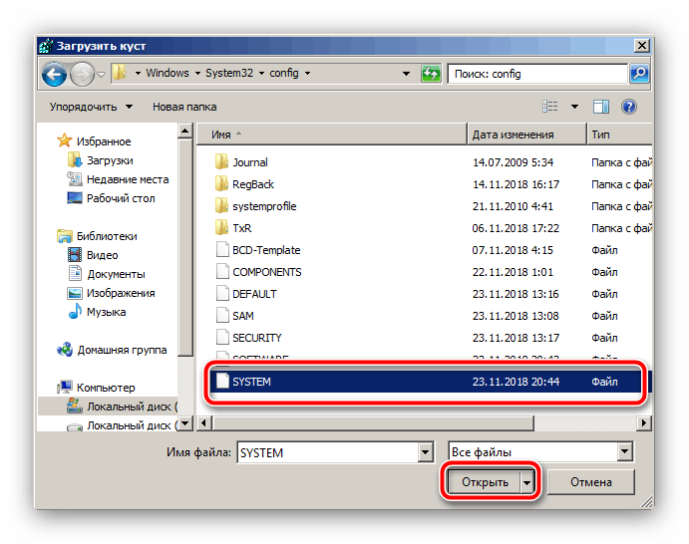Viewport: 689px width, 544px height.
Task: Open the Упорядочить menu
Action: (x=91, y=107)
